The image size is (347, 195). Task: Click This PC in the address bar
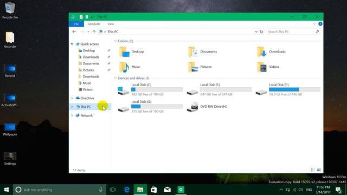point(113,31)
